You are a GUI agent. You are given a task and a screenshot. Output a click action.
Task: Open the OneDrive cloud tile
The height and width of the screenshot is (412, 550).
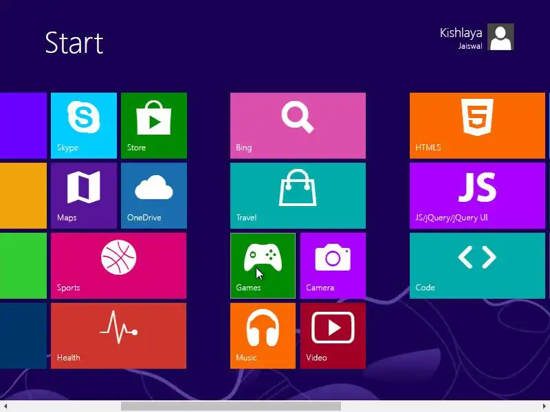(153, 196)
